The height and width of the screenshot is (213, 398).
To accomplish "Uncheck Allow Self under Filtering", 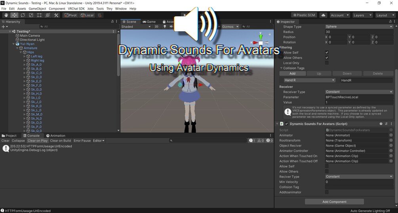I will point(327,53).
